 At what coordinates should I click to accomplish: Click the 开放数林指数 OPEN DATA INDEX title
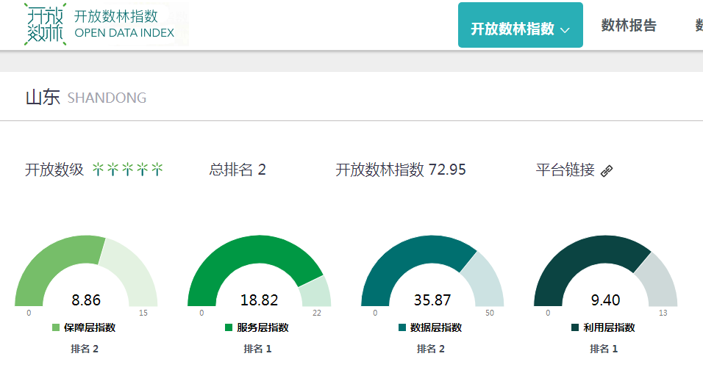point(124,24)
